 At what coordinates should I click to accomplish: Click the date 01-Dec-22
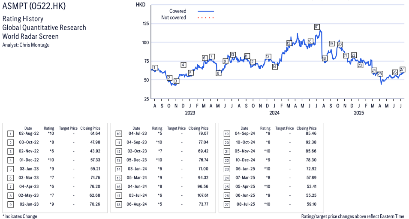29,160
